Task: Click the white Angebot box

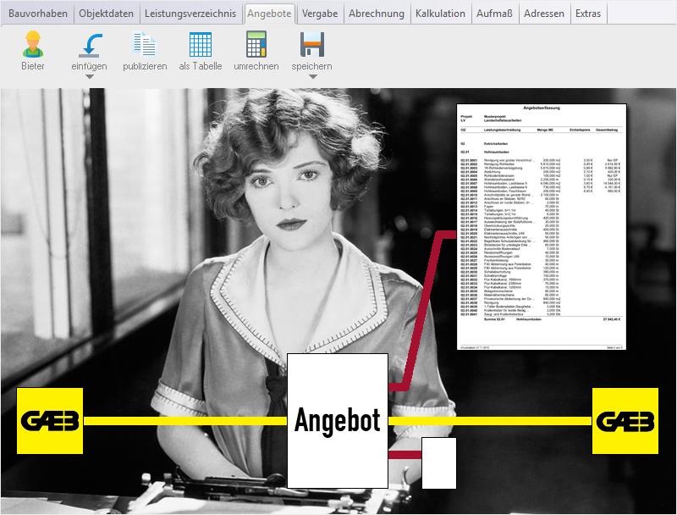Action: point(338,421)
